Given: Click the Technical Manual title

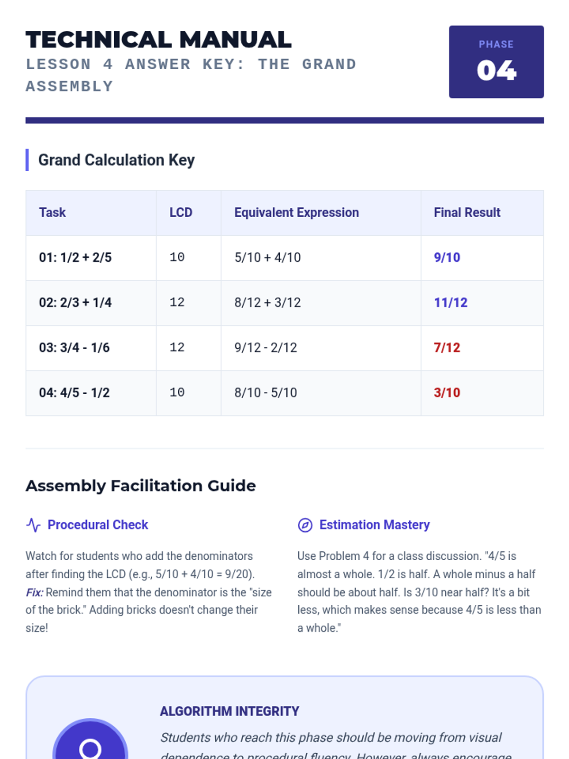Looking at the screenshot, I should pyautogui.click(x=158, y=40).
